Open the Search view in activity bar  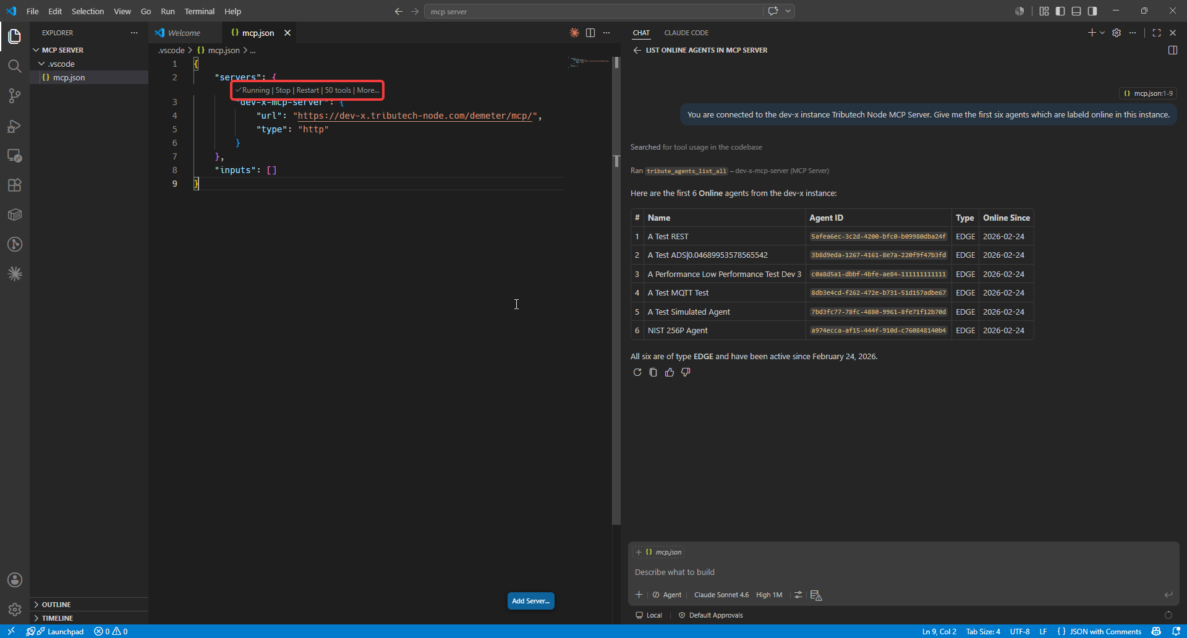tap(15, 66)
